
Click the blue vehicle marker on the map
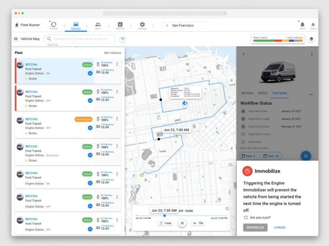(185, 103)
